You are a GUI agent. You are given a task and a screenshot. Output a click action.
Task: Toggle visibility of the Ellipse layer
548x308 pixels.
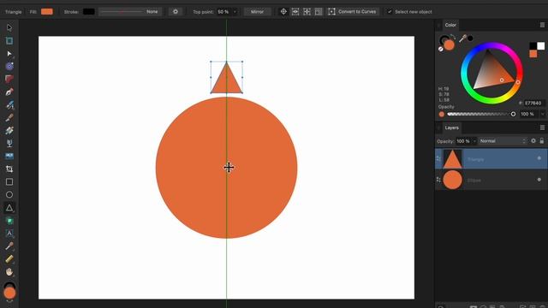(539, 180)
